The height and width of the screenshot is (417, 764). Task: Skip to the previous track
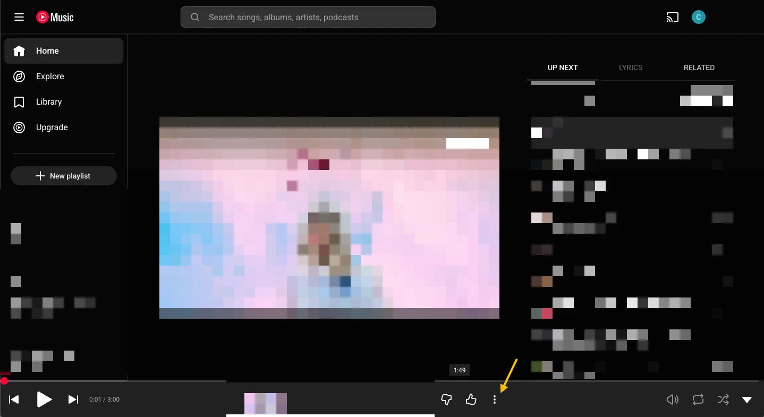[x=14, y=399]
